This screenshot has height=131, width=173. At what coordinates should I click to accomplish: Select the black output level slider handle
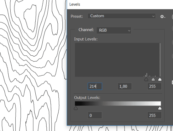[x=76, y=108]
